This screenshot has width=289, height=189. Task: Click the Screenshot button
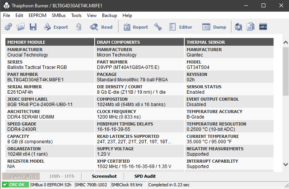(x=104, y=176)
